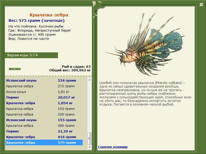Screen dimensions: 206x154
Task: Select the lionfish illustration image
Action: [x=146, y=44]
